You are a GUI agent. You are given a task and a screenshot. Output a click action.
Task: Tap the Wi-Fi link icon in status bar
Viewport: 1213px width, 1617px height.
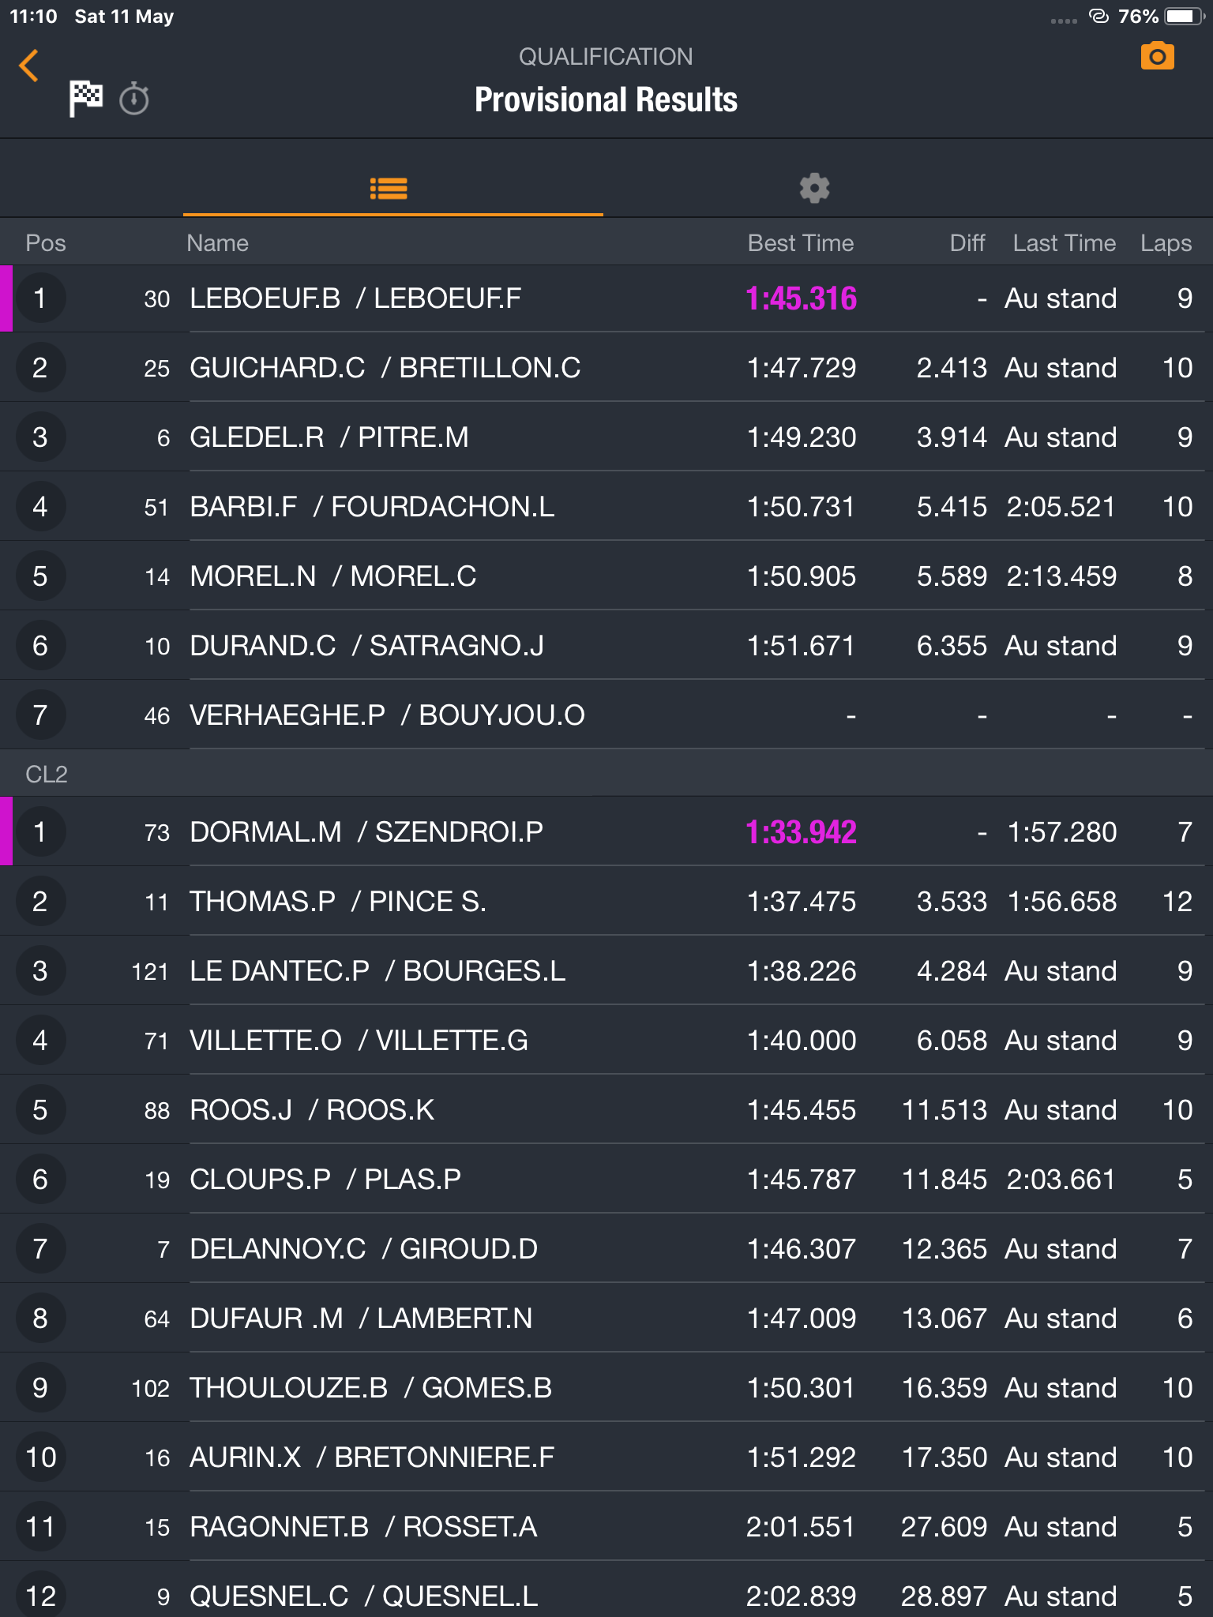tap(1098, 17)
